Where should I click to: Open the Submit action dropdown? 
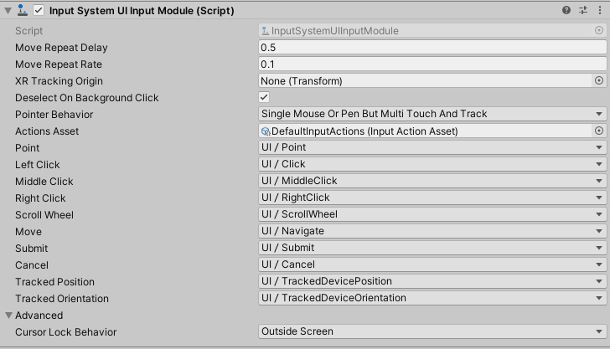(432, 249)
